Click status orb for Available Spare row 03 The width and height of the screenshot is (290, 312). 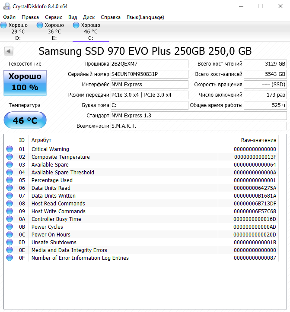pyautogui.click(x=10, y=164)
